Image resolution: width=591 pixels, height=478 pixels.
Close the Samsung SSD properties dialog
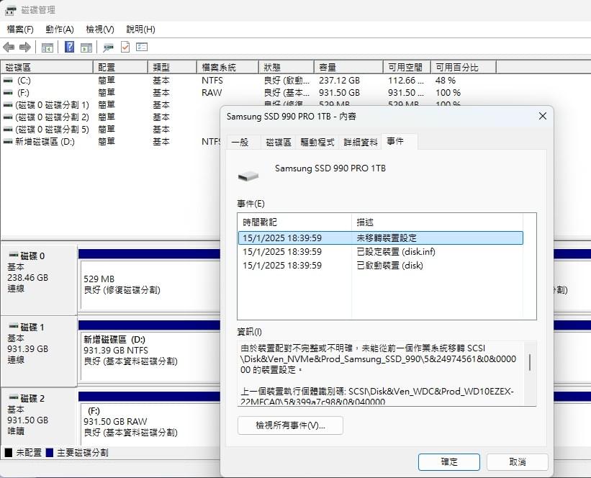tap(542, 116)
